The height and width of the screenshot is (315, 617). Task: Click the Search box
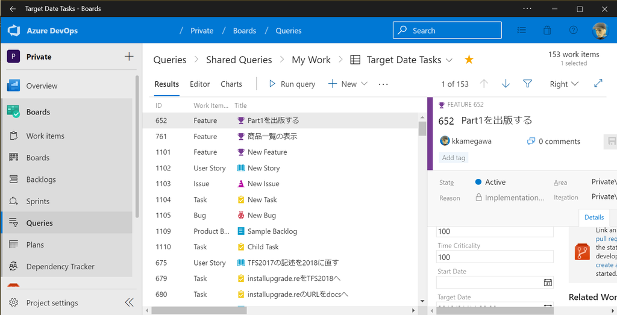[447, 30]
